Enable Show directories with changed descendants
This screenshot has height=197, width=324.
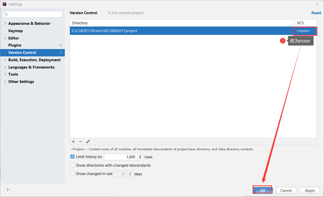click(72, 165)
